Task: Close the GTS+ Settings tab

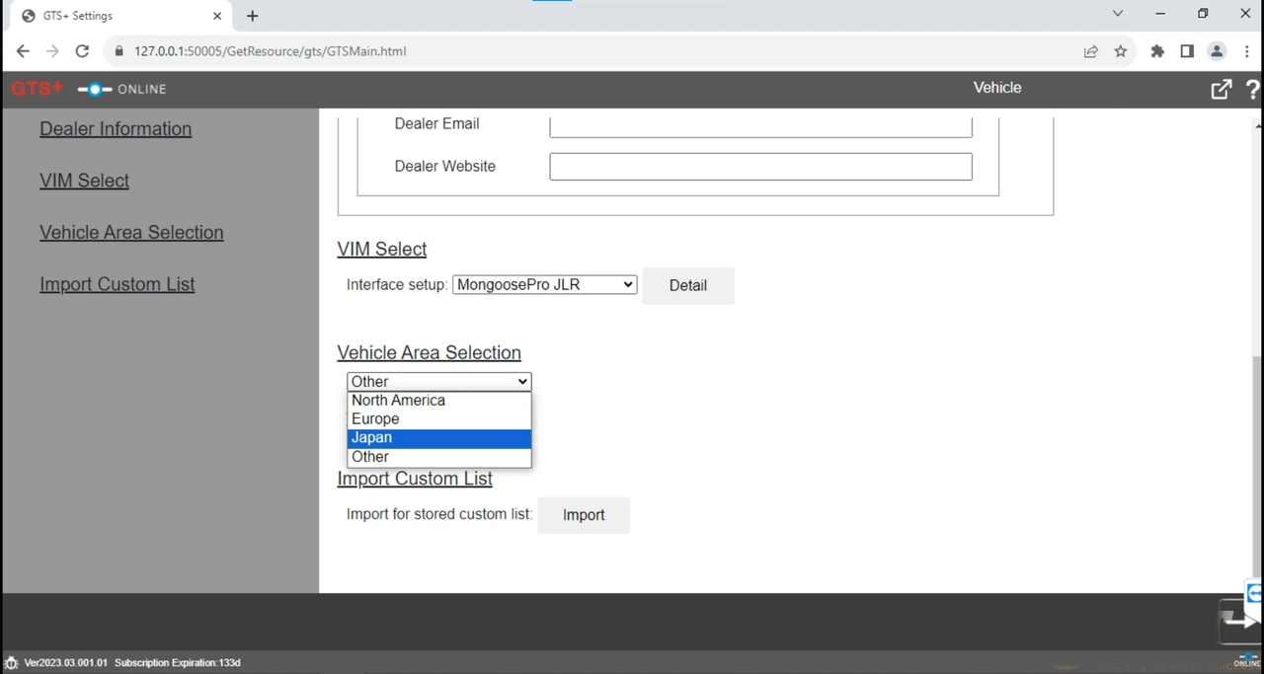Action: pos(217,16)
